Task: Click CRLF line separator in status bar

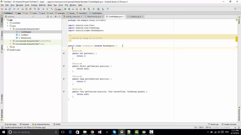Action: pyautogui.click(x=201, y=127)
